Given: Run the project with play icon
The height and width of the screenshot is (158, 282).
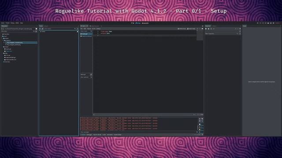Looking at the screenshot, I should coord(257,23).
